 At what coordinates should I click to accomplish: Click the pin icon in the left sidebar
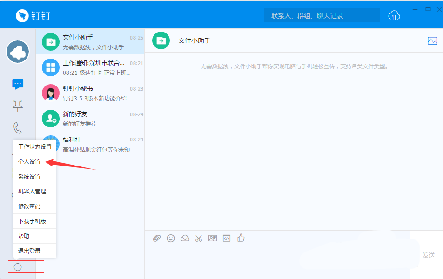(17, 105)
